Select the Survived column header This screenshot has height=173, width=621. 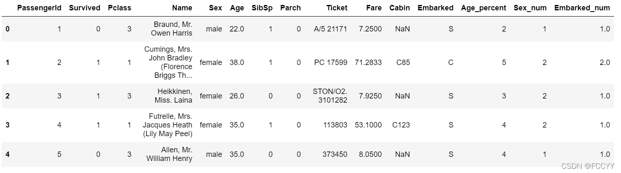coord(85,8)
